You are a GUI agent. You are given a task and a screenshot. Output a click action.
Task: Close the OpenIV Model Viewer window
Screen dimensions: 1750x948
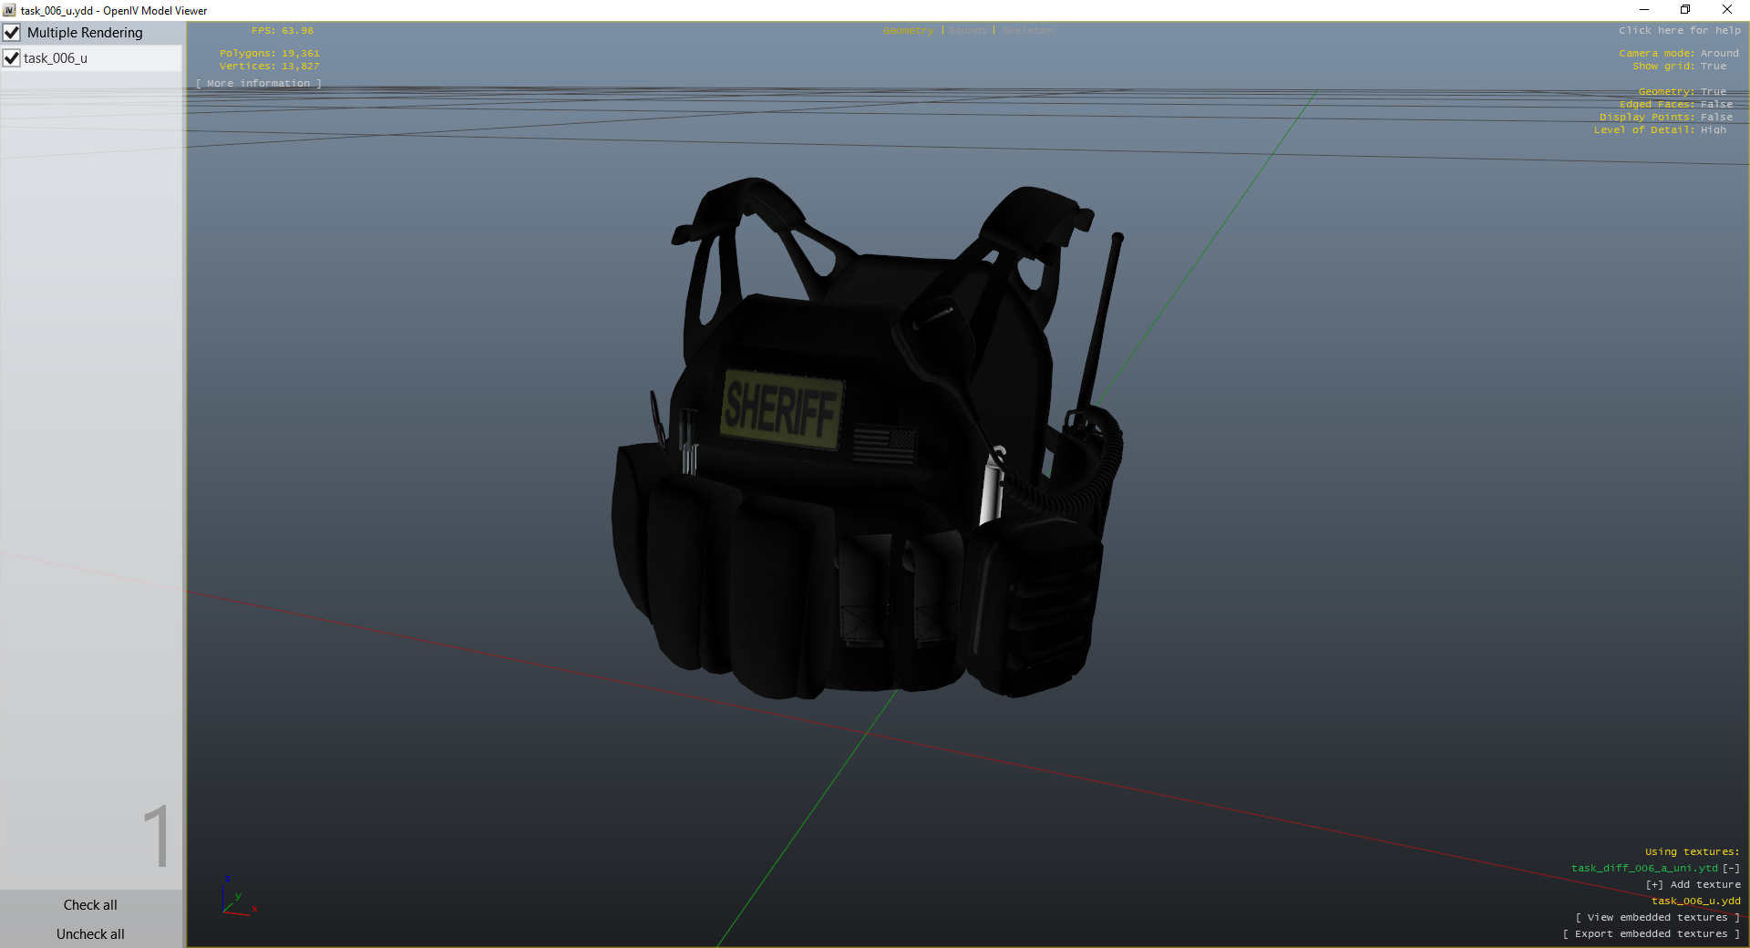[1727, 10]
